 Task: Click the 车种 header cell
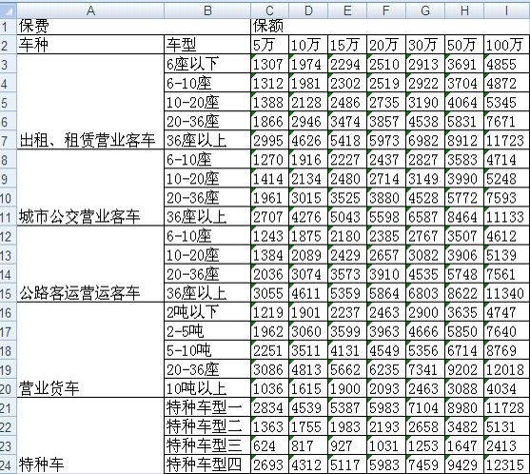point(90,45)
